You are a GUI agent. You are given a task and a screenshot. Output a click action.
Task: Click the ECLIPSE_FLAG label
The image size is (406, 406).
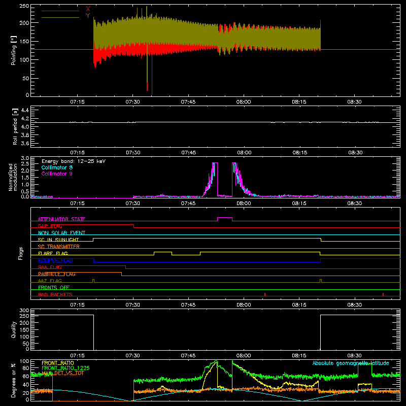[x=55, y=260]
